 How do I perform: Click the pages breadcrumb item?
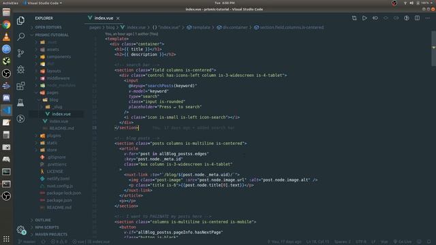(95, 27)
